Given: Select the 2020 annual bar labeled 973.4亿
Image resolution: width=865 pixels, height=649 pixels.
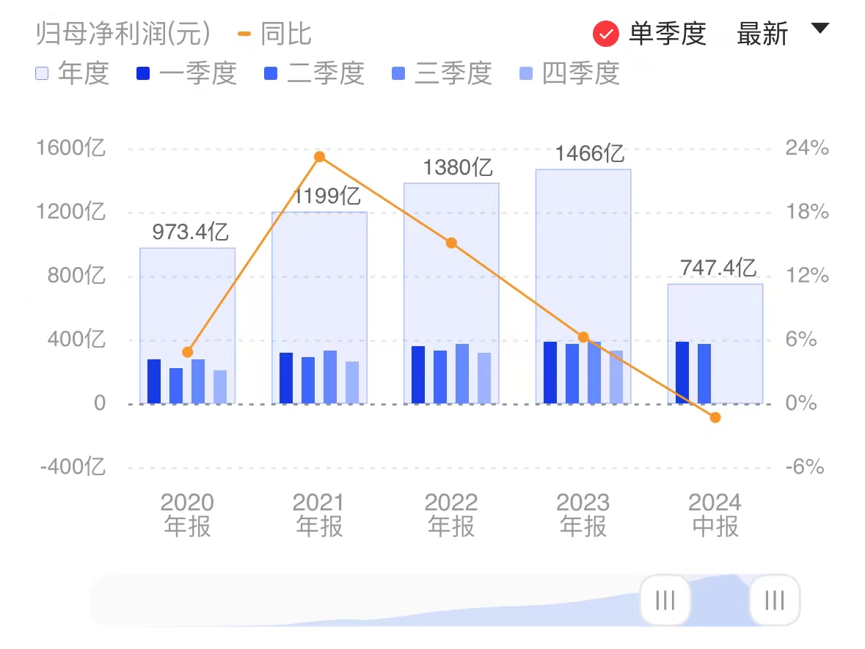Looking at the screenshot, I should pos(188,293).
